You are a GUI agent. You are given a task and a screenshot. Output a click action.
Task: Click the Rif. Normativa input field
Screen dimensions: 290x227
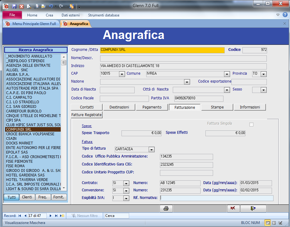click(x=216, y=198)
